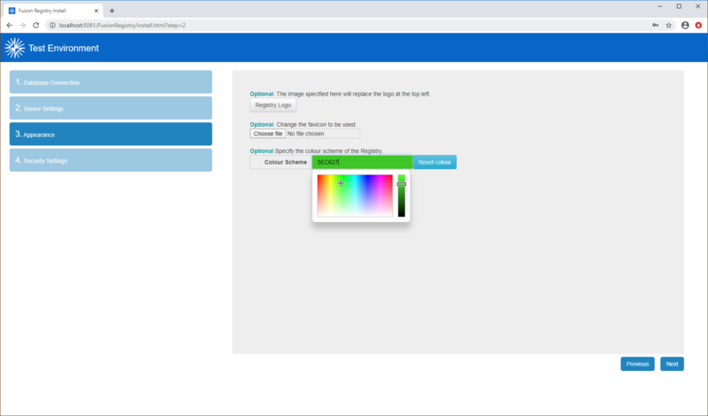This screenshot has height=416, width=708.
Task: Click the Test Environment header title
Action: (63, 48)
